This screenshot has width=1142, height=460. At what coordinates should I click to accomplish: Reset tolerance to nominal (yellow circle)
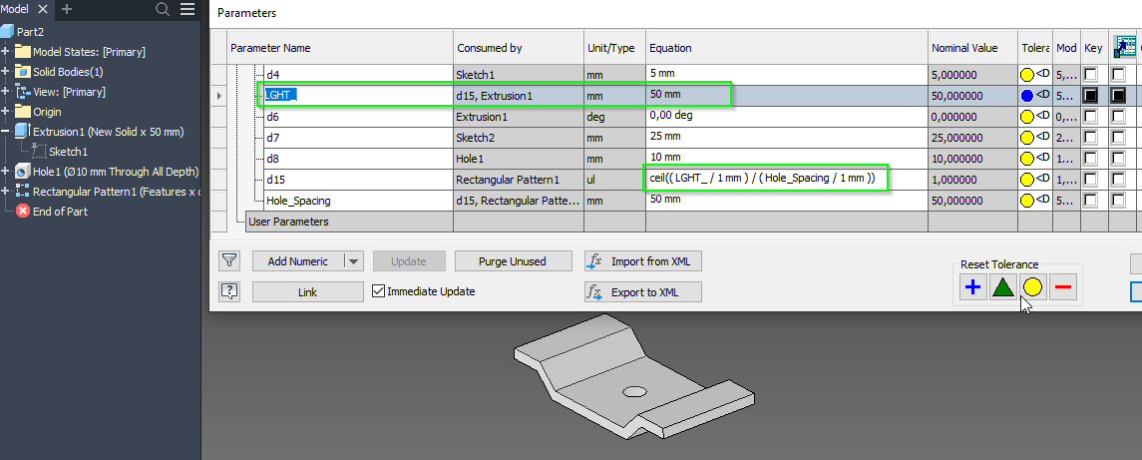[1032, 287]
